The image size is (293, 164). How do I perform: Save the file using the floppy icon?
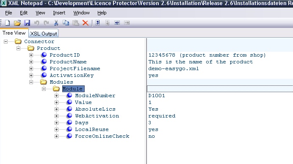(27, 23)
